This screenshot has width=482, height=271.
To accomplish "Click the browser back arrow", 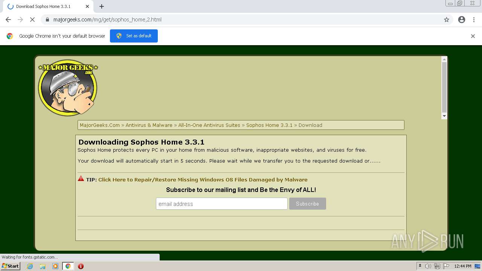I will click(x=8, y=20).
